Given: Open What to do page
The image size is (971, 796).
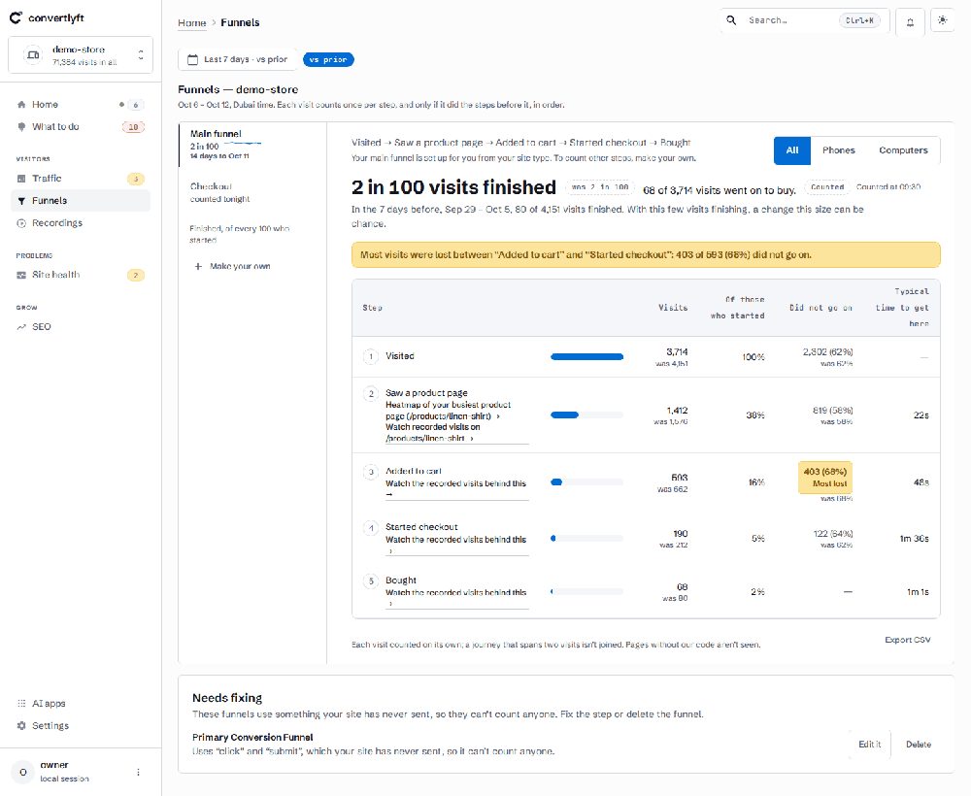Looking at the screenshot, I should [81, 127].
